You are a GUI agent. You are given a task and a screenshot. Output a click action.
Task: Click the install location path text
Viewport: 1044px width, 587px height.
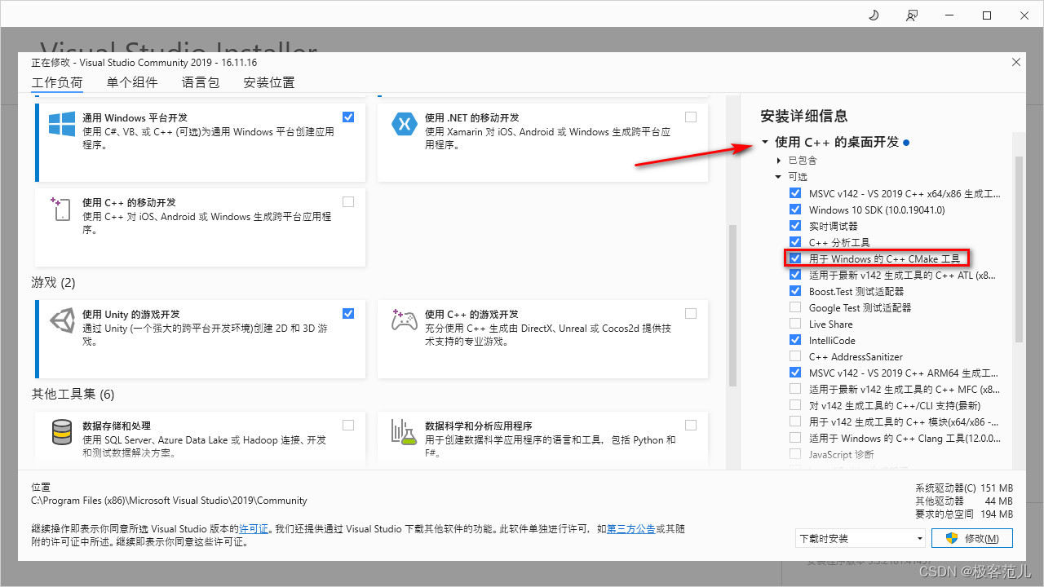169,501
